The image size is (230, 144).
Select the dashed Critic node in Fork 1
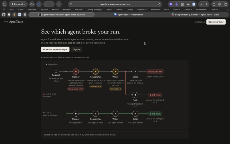click(x=135, y=95)
